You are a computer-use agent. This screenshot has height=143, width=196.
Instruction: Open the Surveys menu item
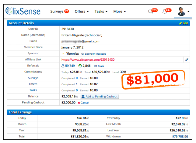click(x=59, y=12)
